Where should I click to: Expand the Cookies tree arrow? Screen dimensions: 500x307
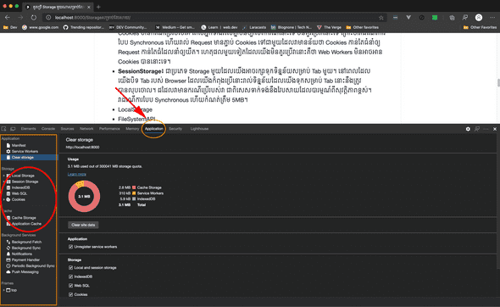click(3, 200)
